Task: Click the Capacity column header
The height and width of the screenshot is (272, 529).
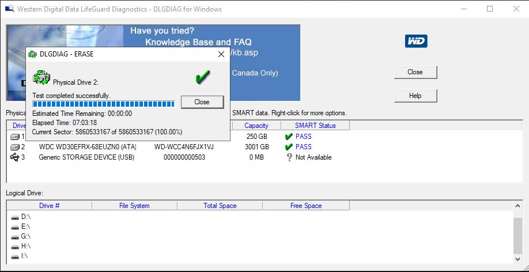Action: click(256, 126)
